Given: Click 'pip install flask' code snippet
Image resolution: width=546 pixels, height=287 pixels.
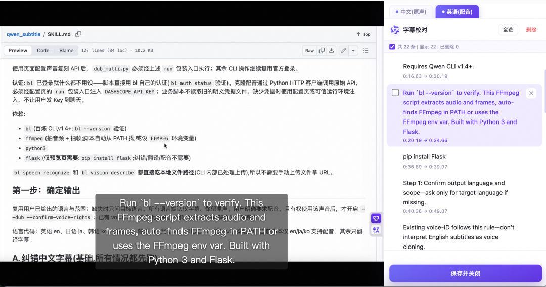Looking at the screenshot, I should (106, 158).
